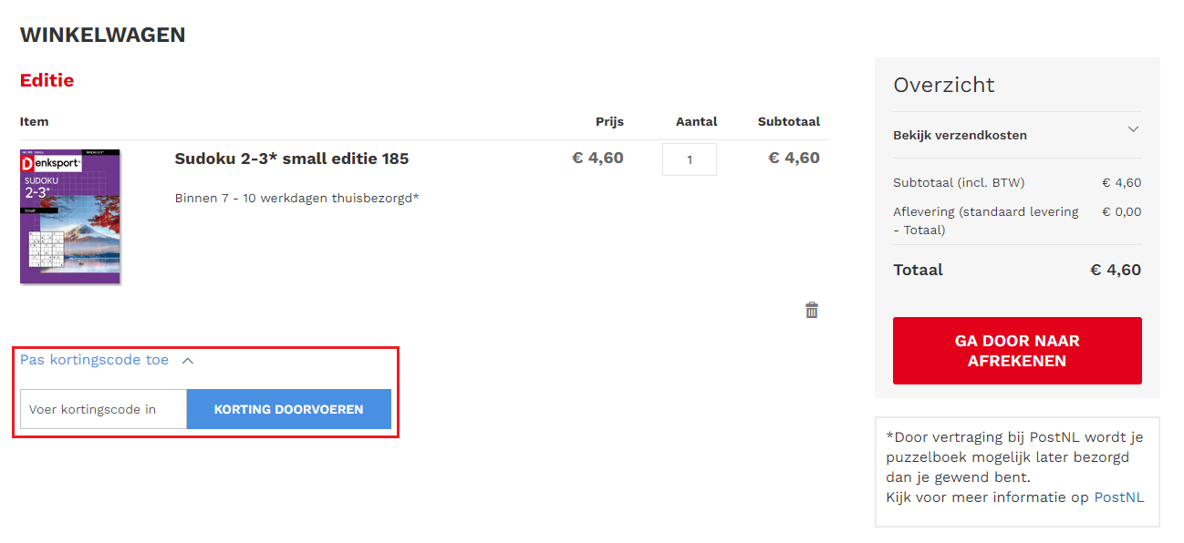Focus the Aantal quantity field
Viewport: 1184px width, 543px height.
click(689, 159)
